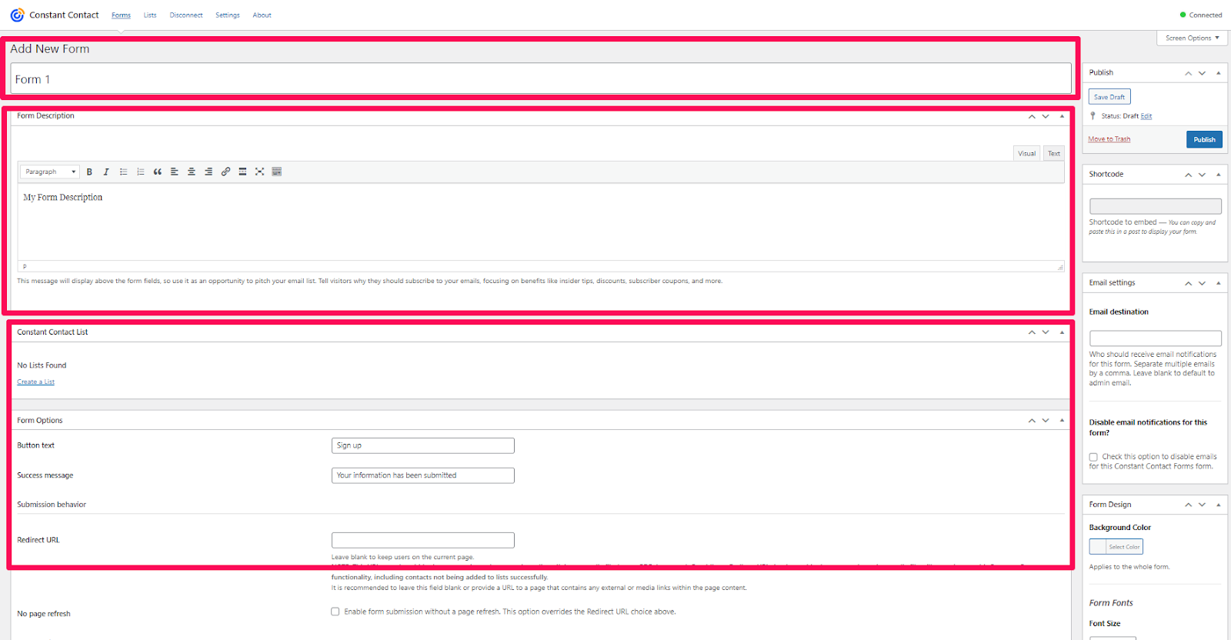
Task: Open the Background Color Select Color picker
Action: (1116, 547)
